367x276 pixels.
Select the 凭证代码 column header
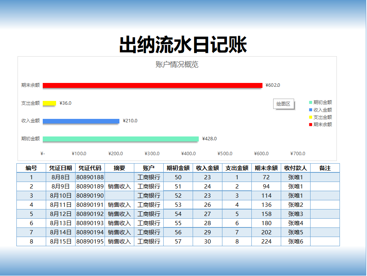click(90, 168)
